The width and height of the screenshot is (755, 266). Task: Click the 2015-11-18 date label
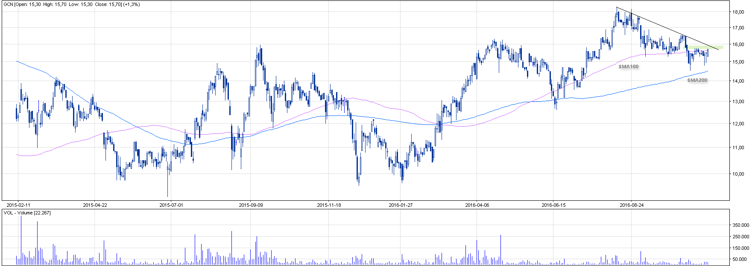[329, 205]
